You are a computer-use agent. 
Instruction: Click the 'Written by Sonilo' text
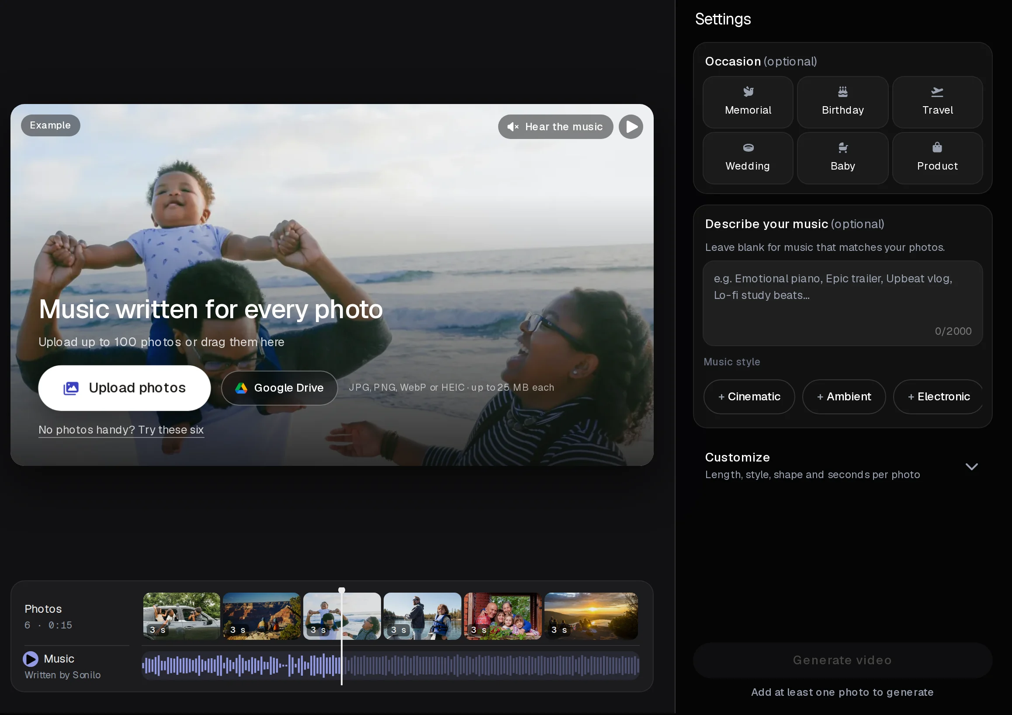point(62,675)
